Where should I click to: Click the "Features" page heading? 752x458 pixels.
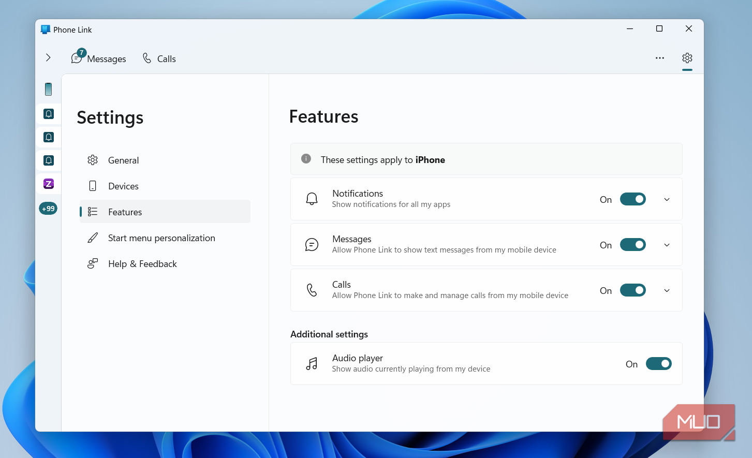[x=324, y=117]
